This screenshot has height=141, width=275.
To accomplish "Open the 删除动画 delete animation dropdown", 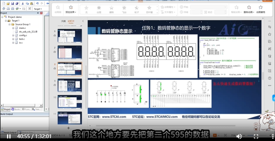I will (249, 9).
